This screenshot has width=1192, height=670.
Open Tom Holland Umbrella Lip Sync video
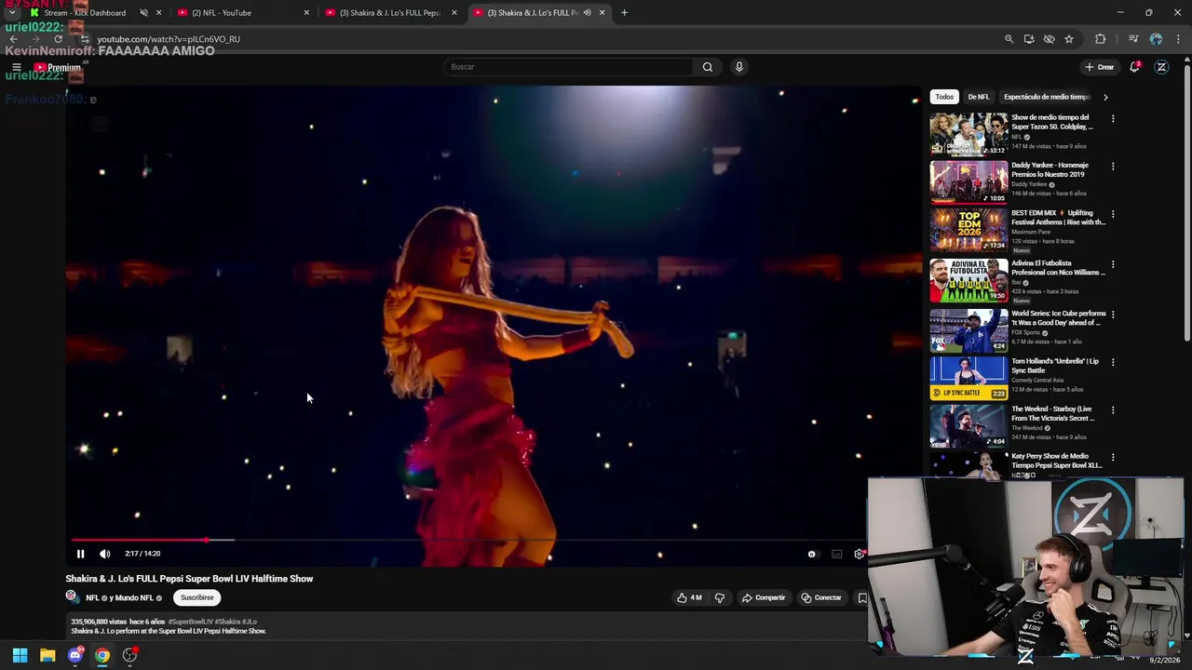(x=968, y=377)
